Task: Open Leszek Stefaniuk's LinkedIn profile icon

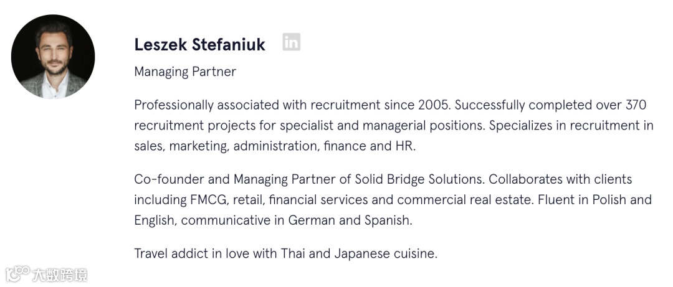Action: pyautogui.click(x=291, y=42)
